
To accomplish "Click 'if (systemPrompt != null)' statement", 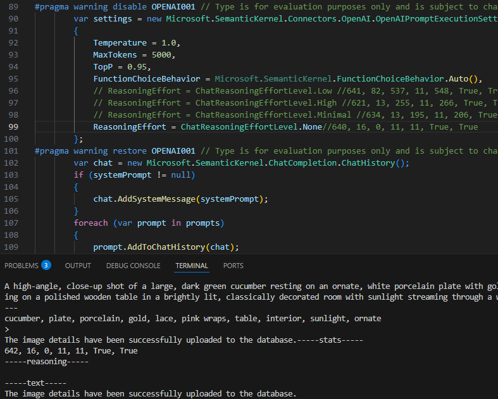I will click(134, 175).
